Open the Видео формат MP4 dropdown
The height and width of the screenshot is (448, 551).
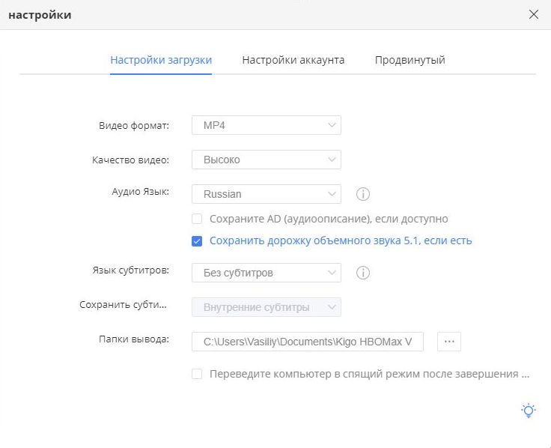[x=267, y=125]
